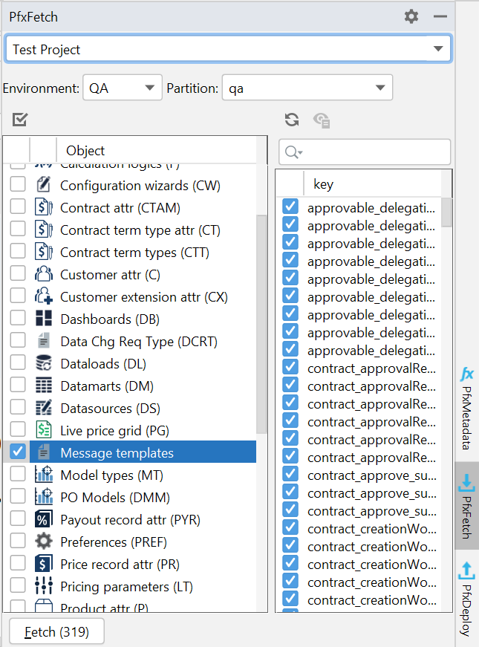Click the key list scrollbar thumb

(x=446, y=212)
